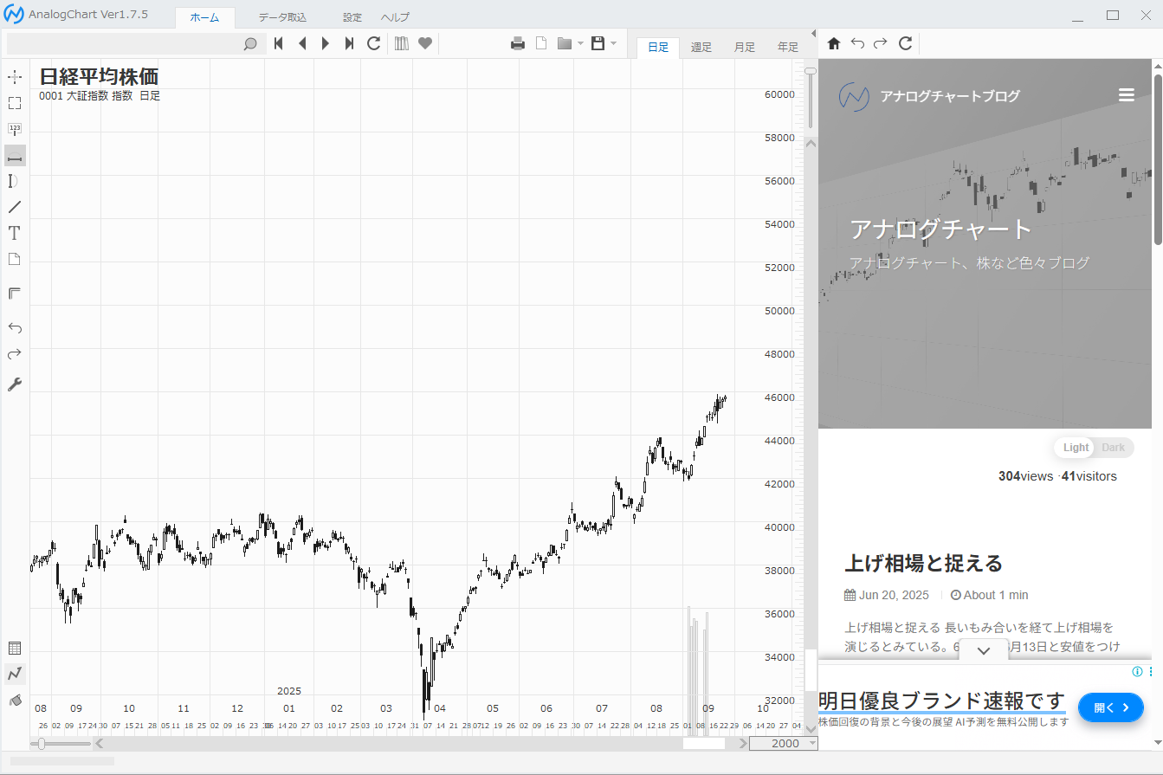Reload chart data with the refresh icon
This screenshot has height=775, width=1163.
coord(374,43)
